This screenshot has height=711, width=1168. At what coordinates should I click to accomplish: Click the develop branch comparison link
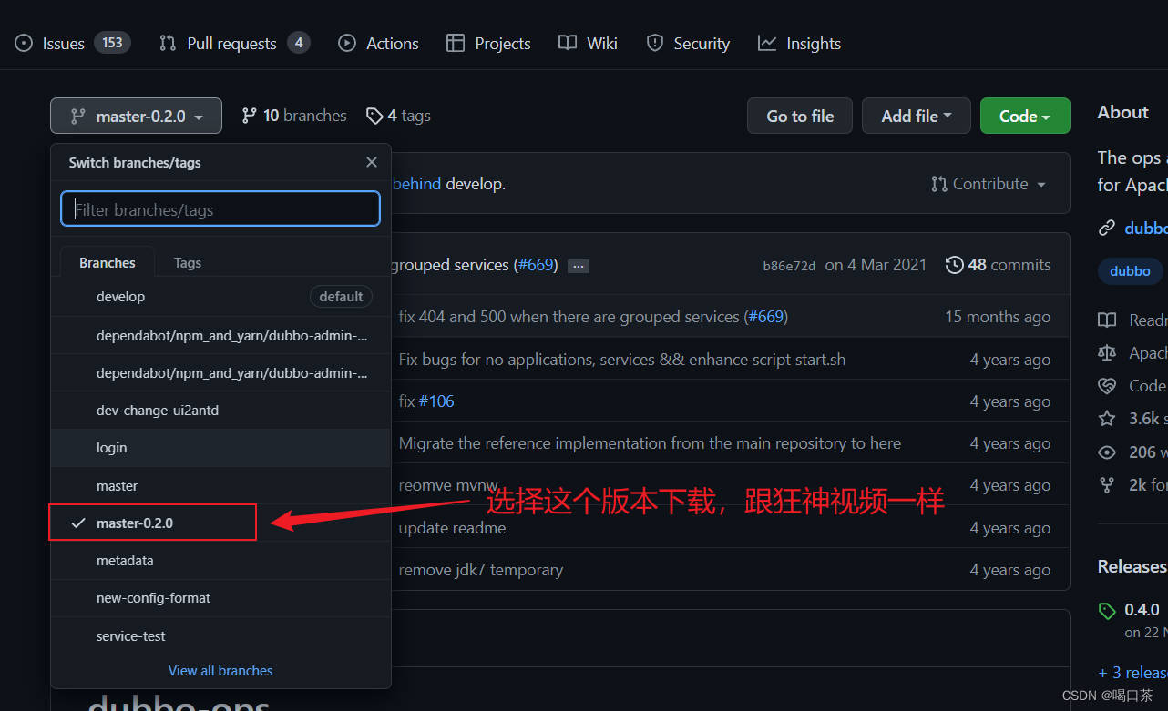(472, 184)
